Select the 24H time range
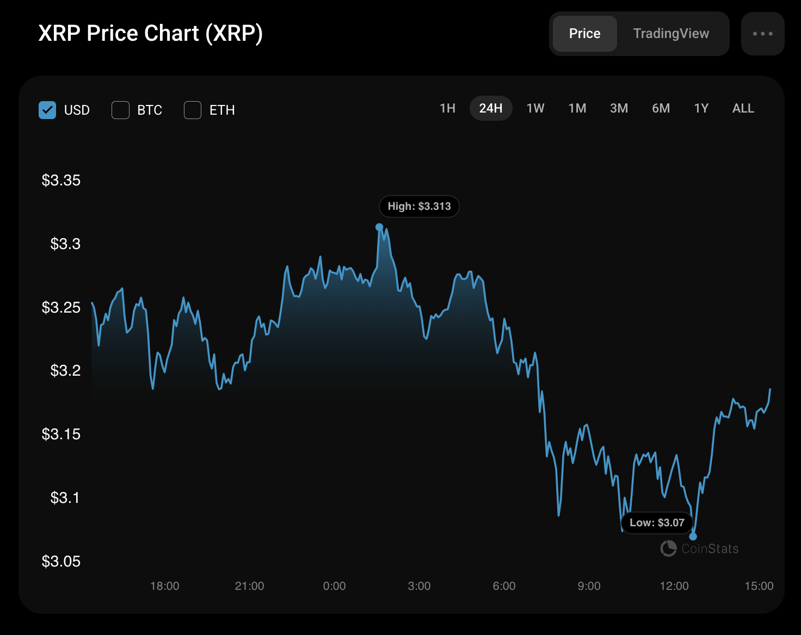Screen dimensions: 801x635 click(x=491, y=108)
